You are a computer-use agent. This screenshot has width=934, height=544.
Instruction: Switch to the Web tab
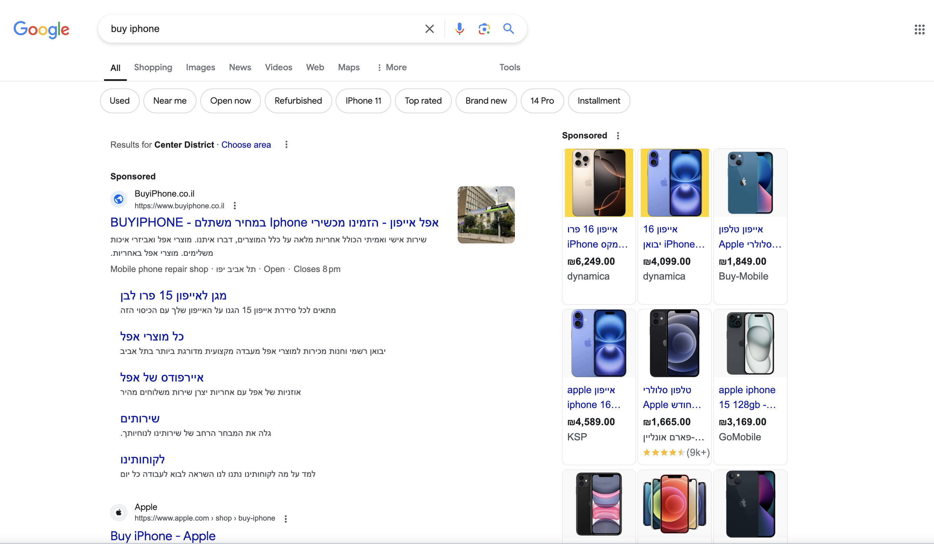pyautogui.click(x=315, y=67)
